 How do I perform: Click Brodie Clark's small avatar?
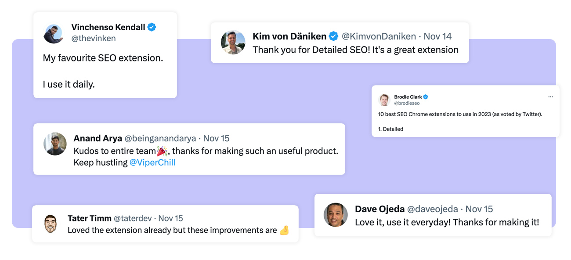pyautogui.click(x=384, y=100)
